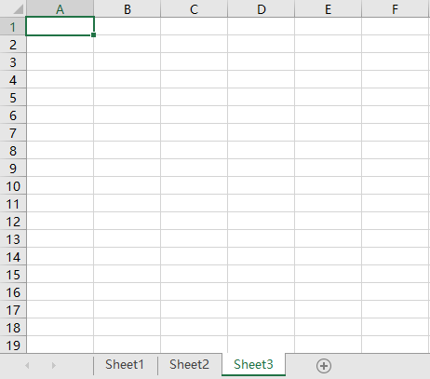Select column C header
This screenshot has height=379, width=430.
195,8
